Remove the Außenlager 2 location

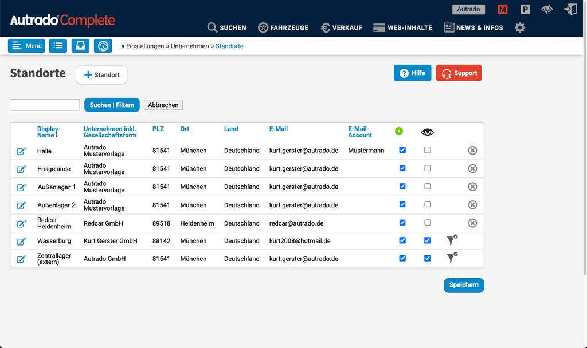472,205
